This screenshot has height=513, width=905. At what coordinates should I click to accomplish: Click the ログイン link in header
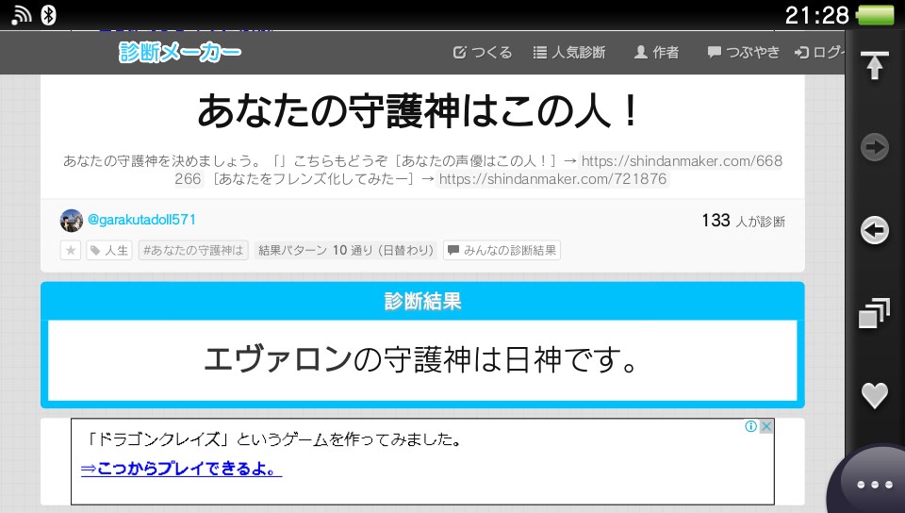[x=819, y=53]
